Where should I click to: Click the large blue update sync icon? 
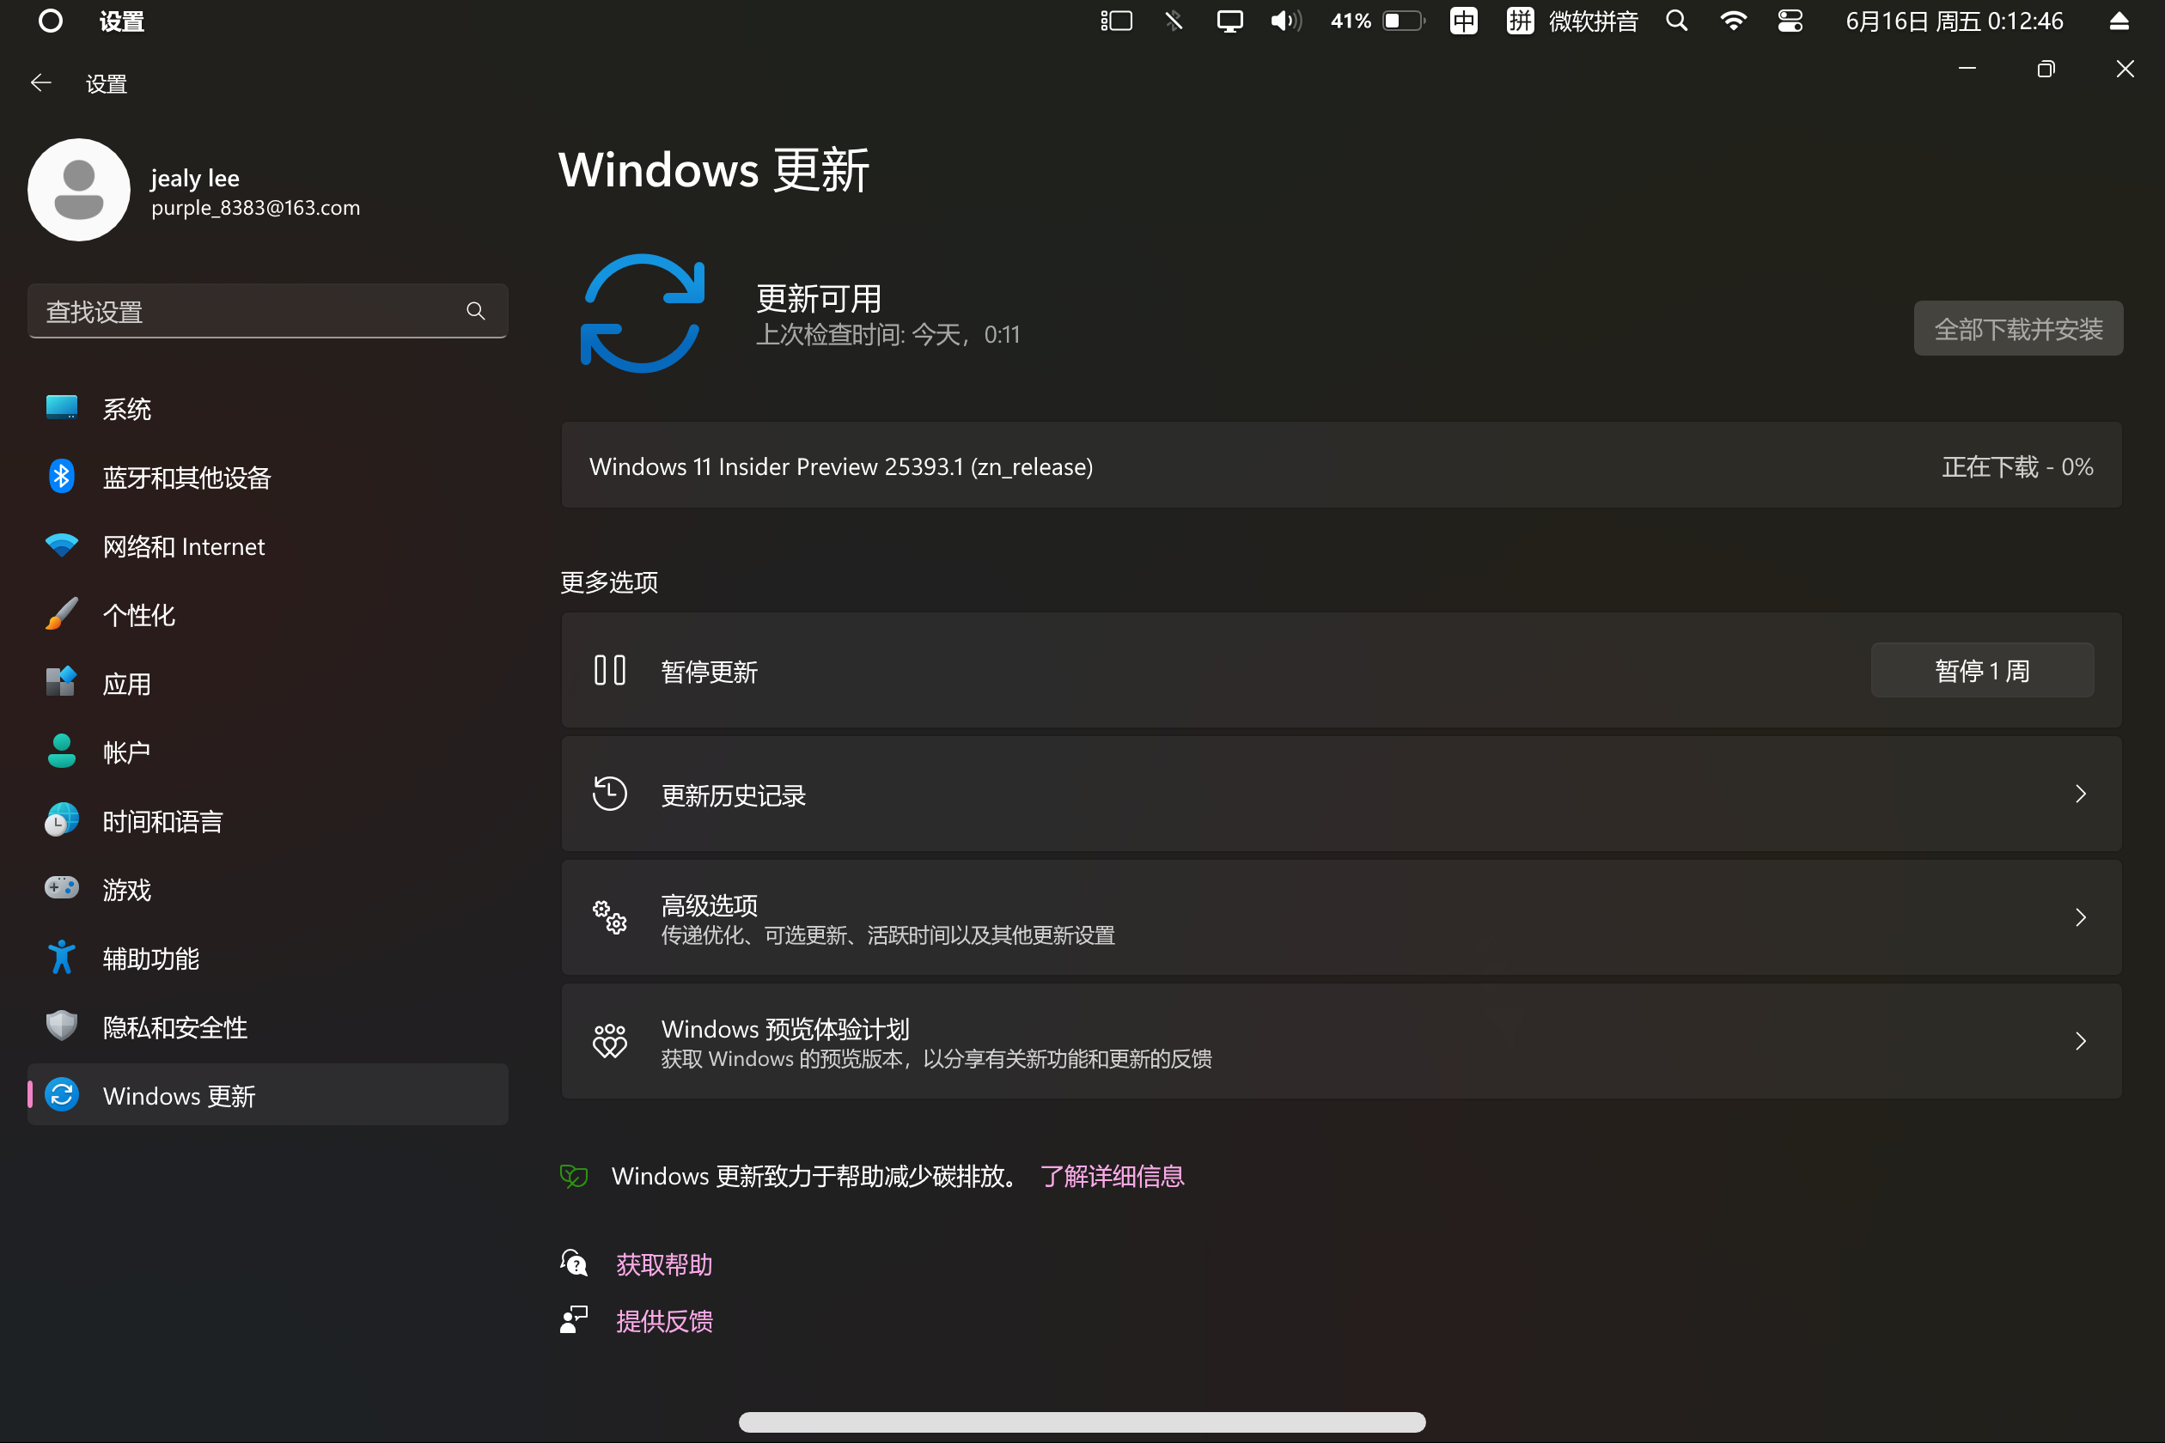coord(643,313)
